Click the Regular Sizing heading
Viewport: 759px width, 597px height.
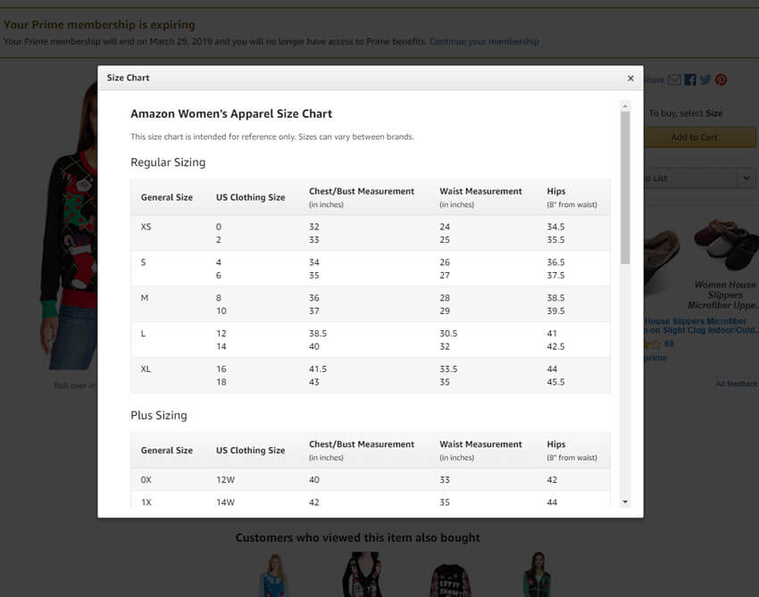(x=168, y=162)
